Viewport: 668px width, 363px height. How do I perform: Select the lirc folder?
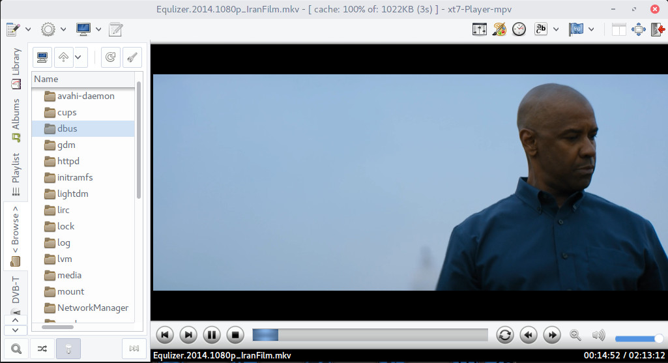(x=83, y=210)
